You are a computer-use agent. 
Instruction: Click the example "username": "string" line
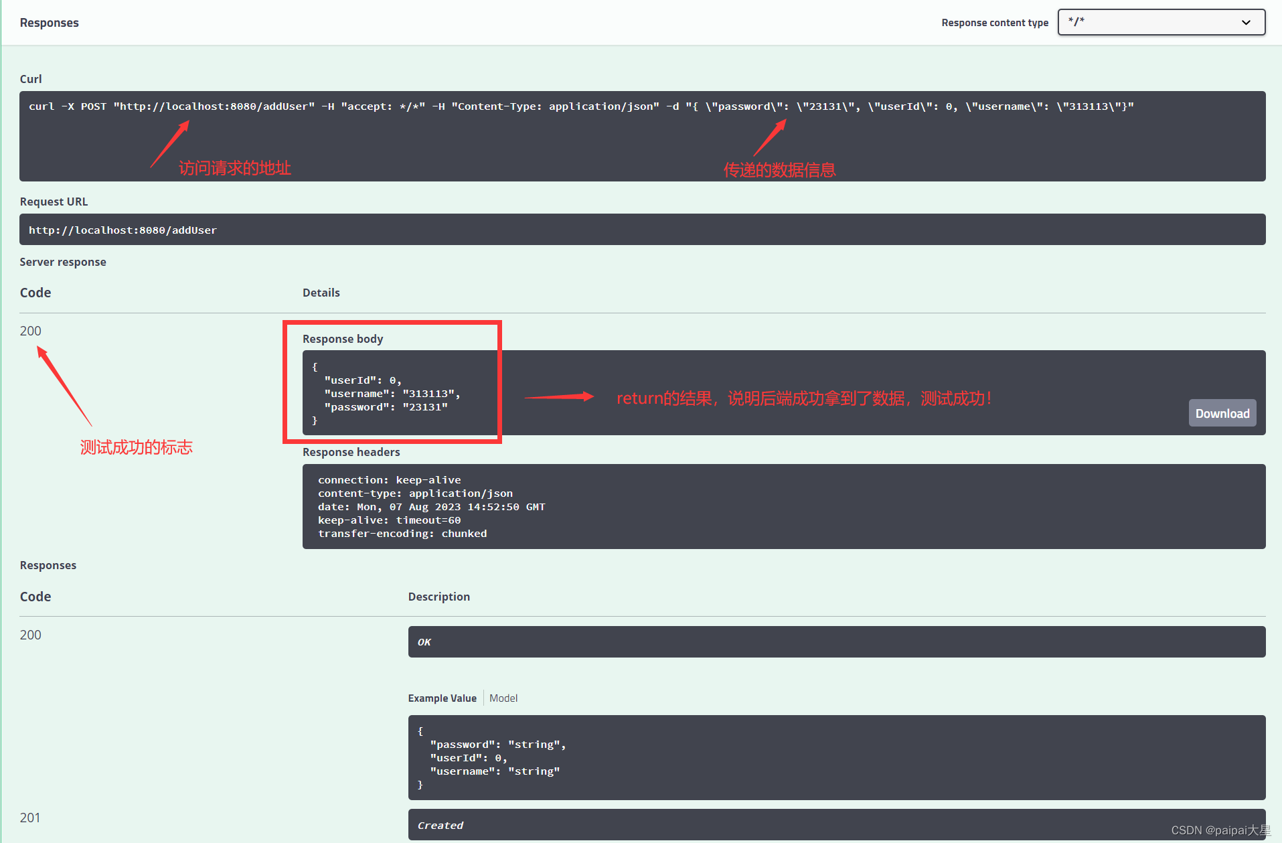tap(495, 771)
